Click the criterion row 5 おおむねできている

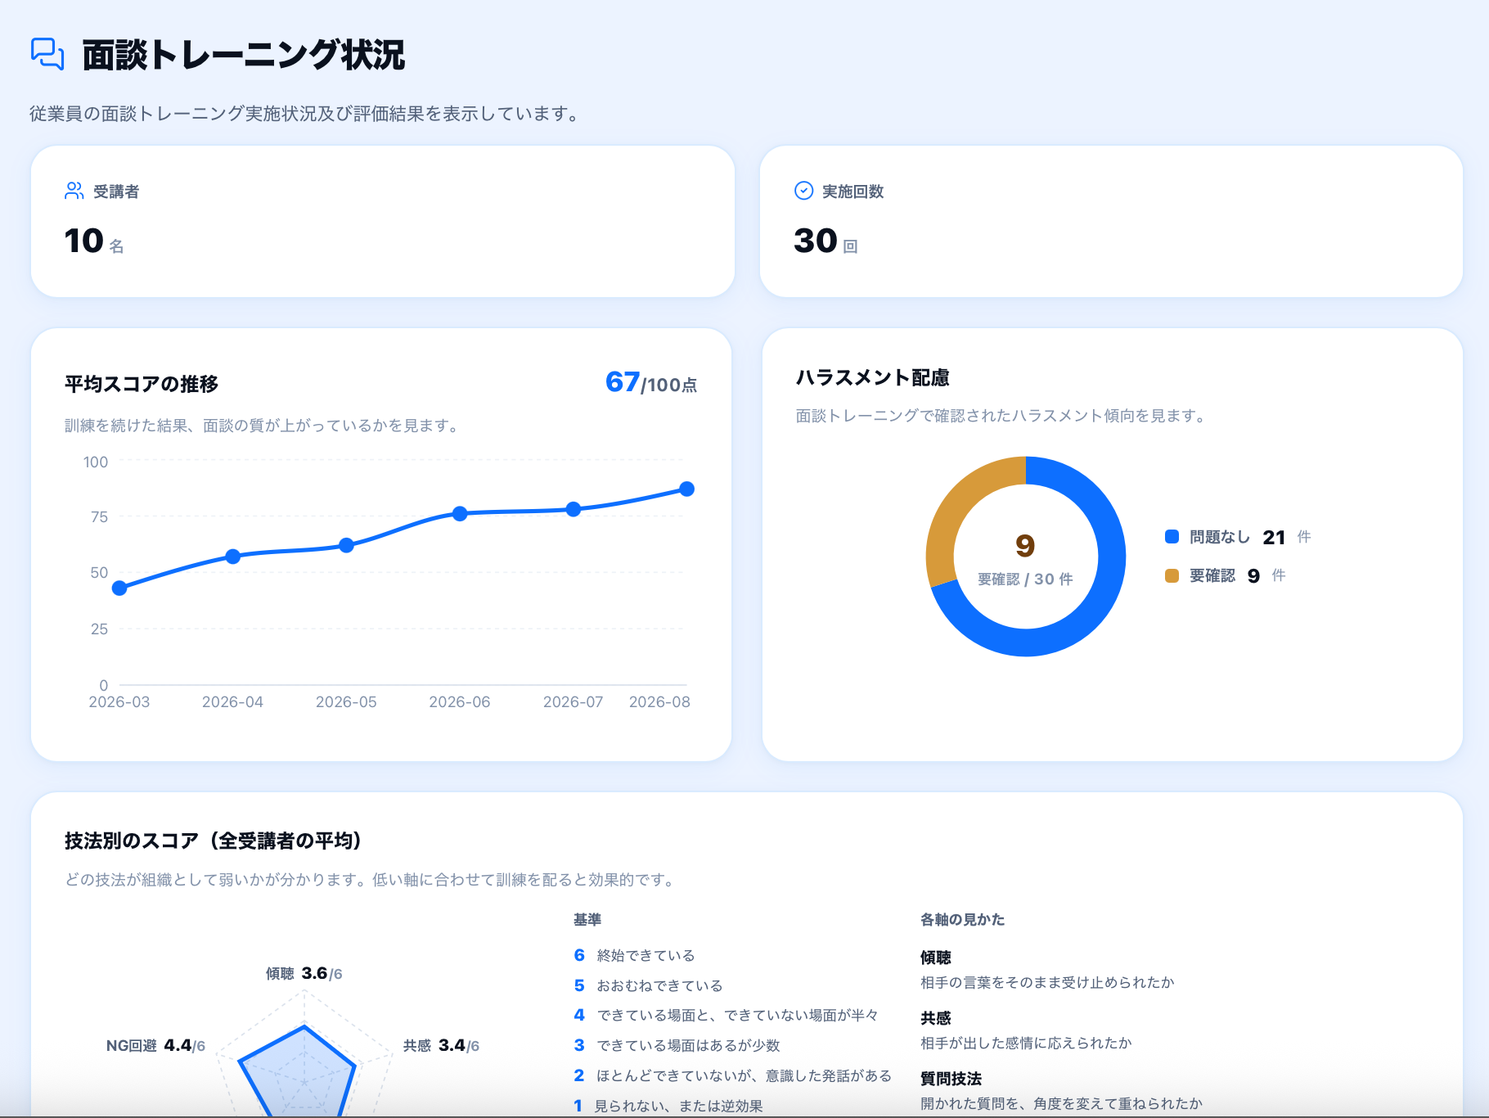649,985
